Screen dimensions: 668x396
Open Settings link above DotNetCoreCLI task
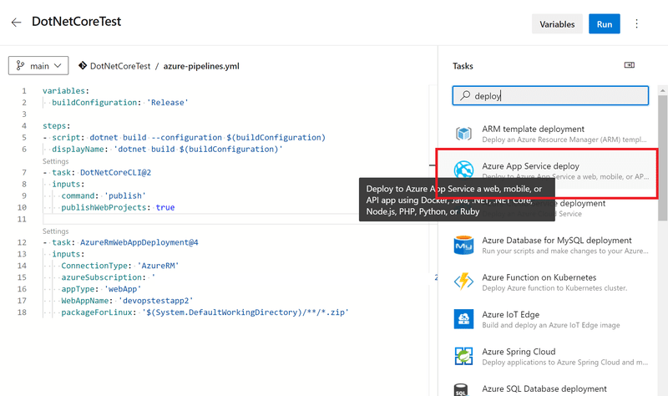[x=55, y=161]
